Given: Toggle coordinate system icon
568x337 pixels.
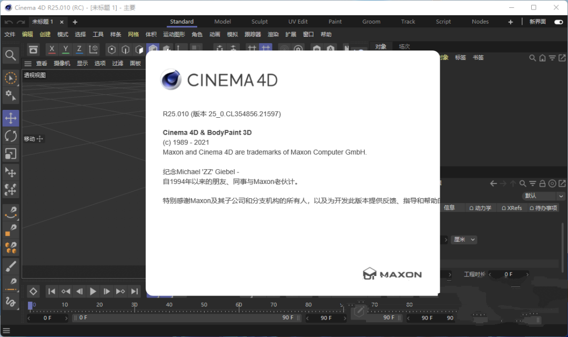Looking at the screenshot, I should 94,49.
